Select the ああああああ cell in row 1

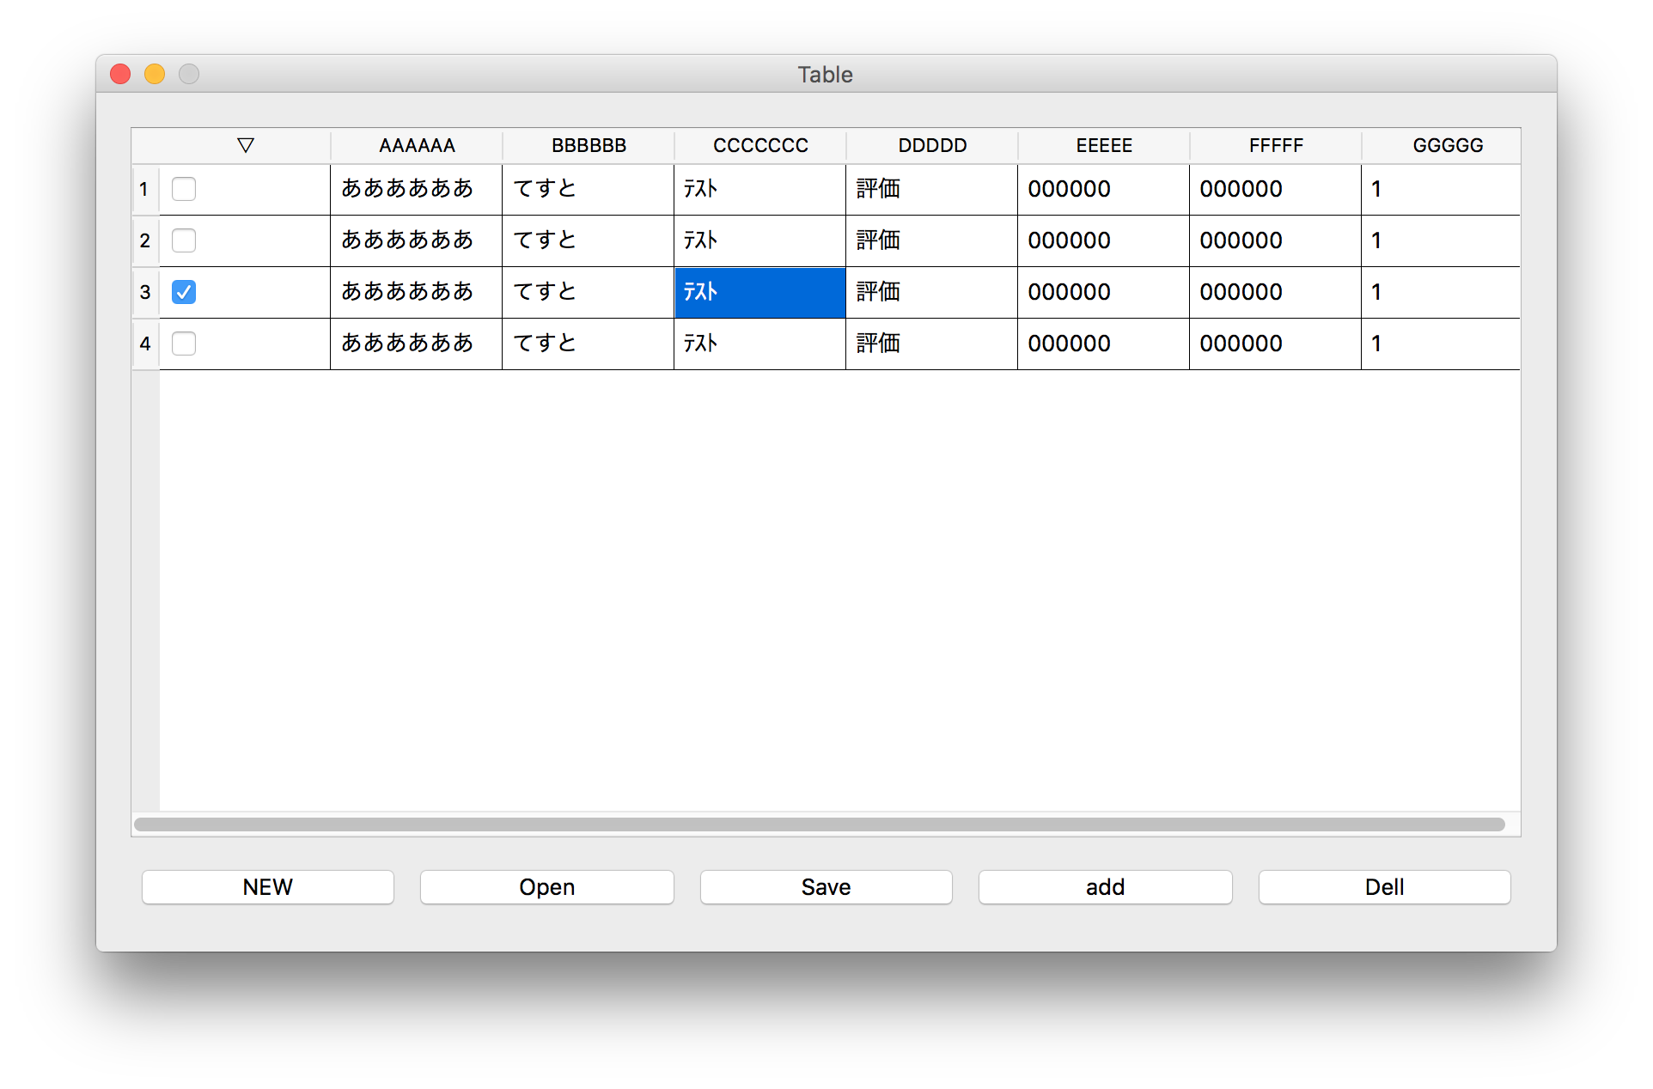coord(417,189)
